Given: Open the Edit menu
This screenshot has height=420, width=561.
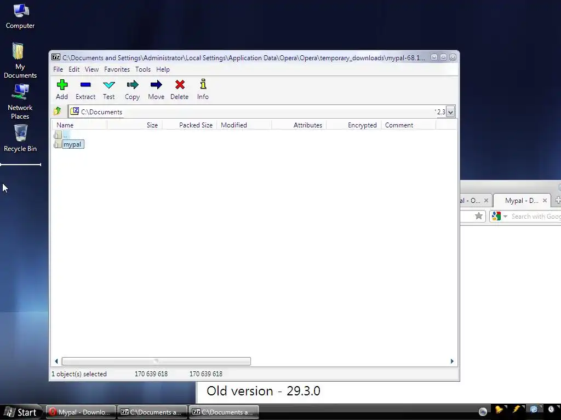Looking at the screenshot, I should (74, 69).
